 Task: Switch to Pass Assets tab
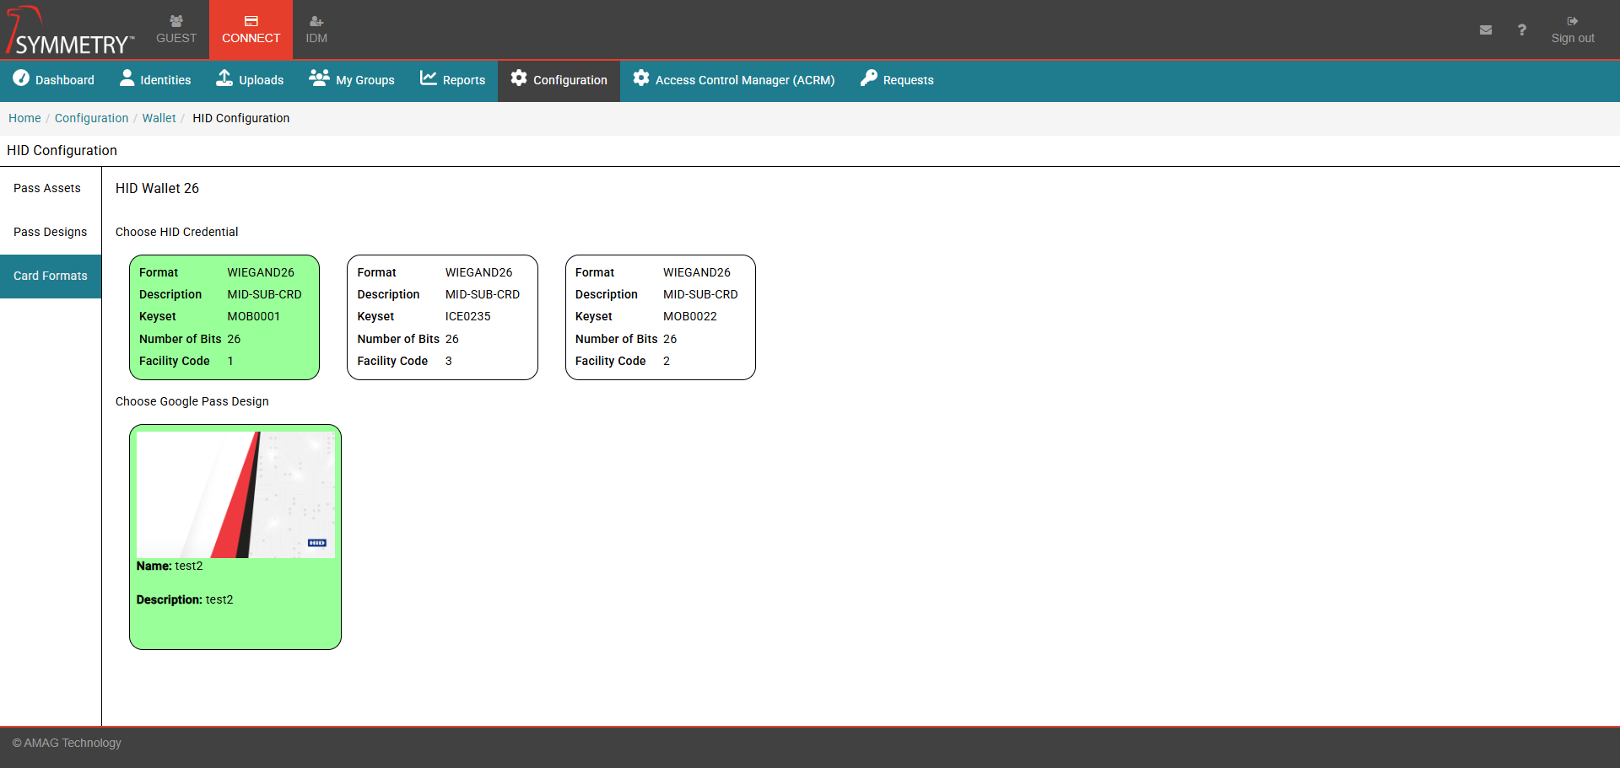pos(50,188)
